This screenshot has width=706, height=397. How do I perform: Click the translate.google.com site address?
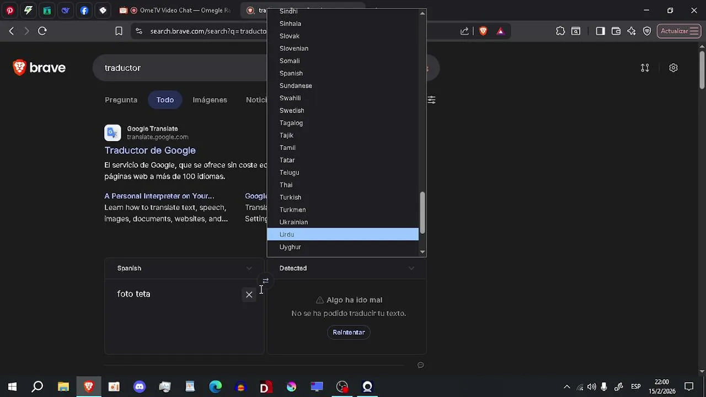coord(157,137)
